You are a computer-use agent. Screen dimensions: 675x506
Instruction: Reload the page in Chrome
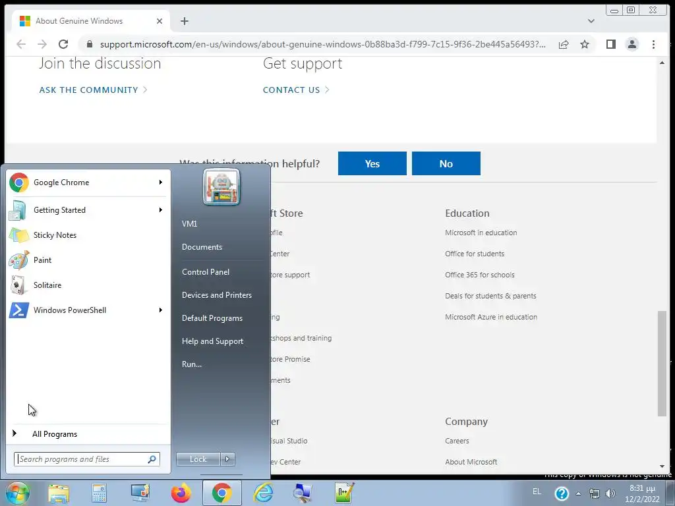63,44
